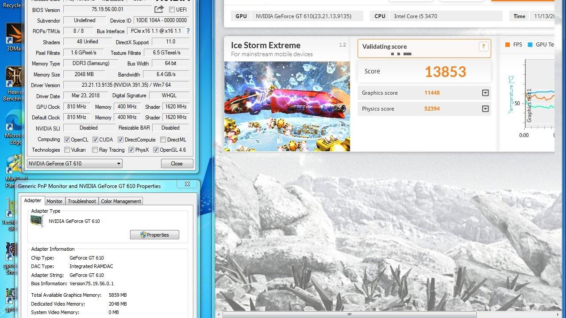This screenshot has height=318, width=566.
Task: Switch to the Monitor tab
Action: tap(54, 201)
